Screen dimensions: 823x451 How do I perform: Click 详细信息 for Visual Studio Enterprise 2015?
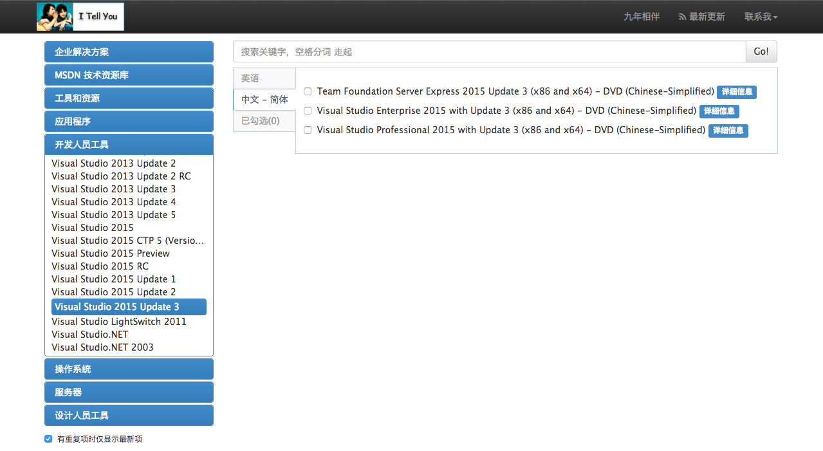tap(719, 111)
